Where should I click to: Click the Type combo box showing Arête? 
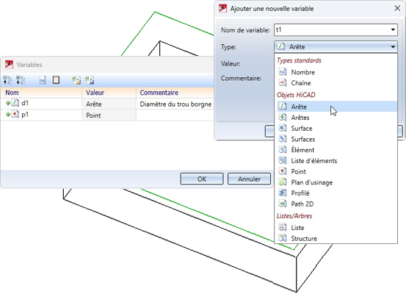coord(336,47)
